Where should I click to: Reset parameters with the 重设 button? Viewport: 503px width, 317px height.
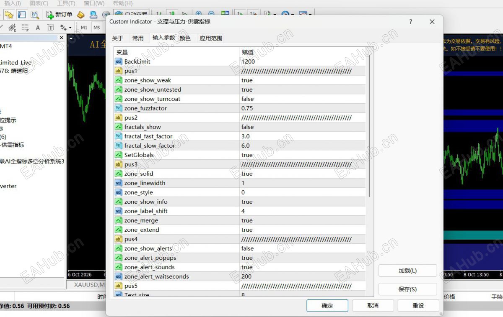(x=418, y=306)
